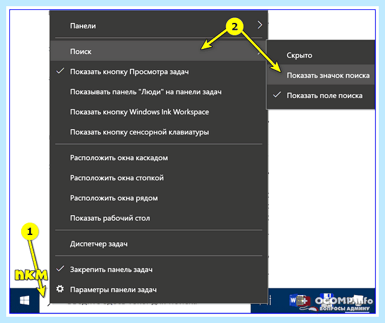Click the Windows Start button
The height and width of the screenshot is (323, 385).
(25, 300)
